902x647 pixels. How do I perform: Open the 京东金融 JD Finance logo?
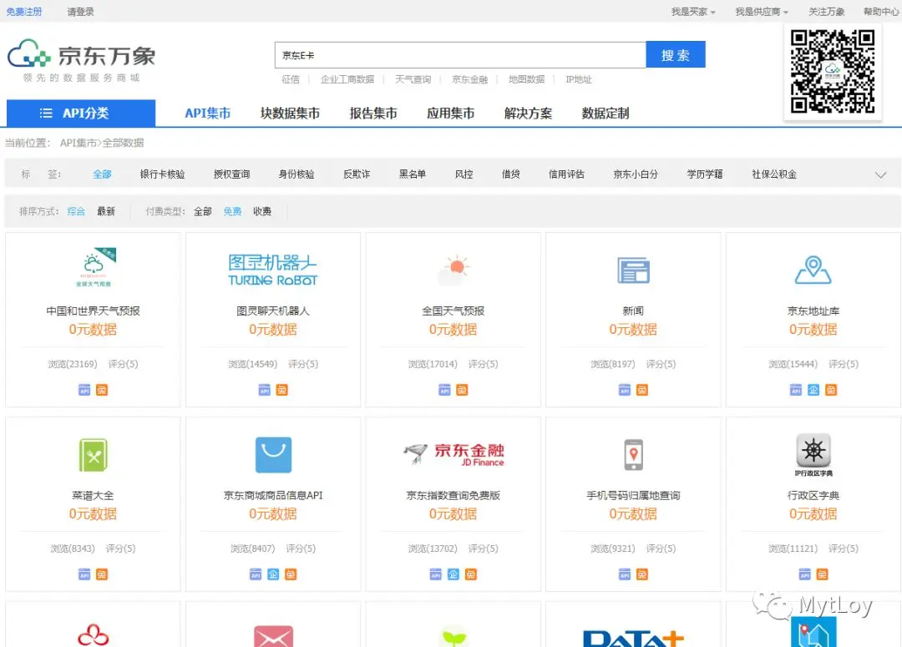pyautogui.click(x=454, y=454)
